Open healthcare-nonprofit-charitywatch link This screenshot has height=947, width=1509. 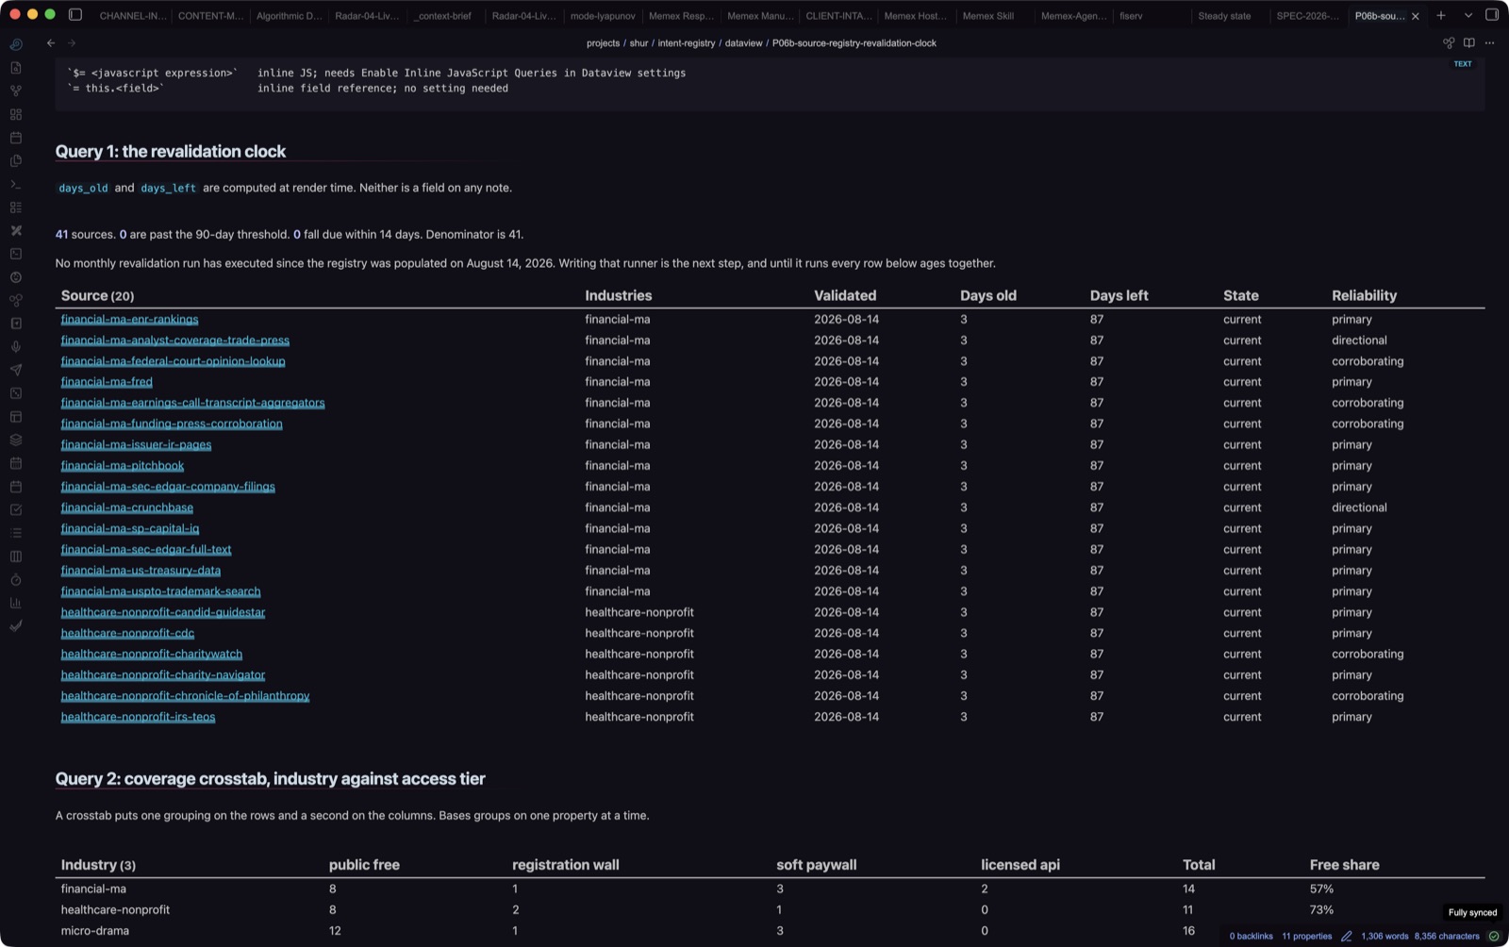click(152, 654)
